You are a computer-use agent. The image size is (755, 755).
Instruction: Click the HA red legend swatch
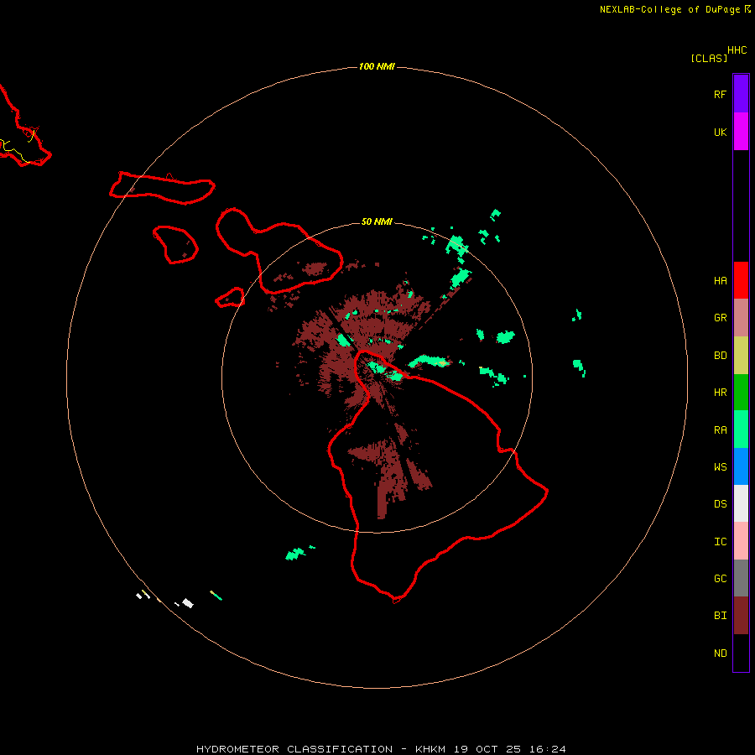coord(741,280)
